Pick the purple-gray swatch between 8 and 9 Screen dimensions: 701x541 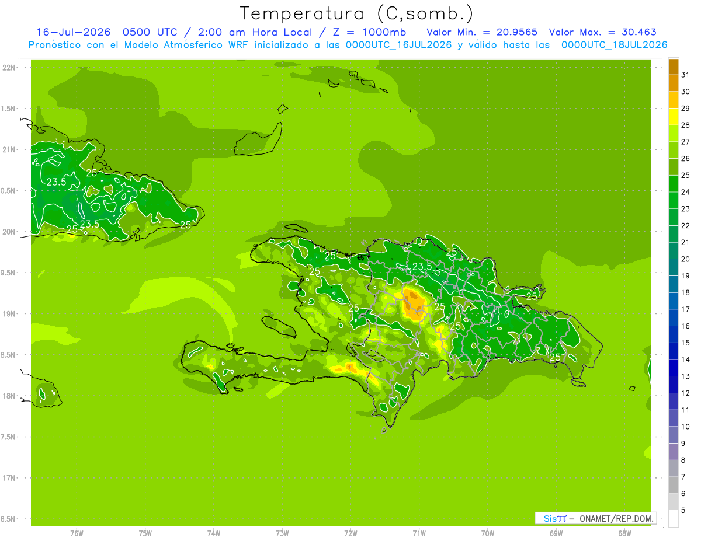674,452
